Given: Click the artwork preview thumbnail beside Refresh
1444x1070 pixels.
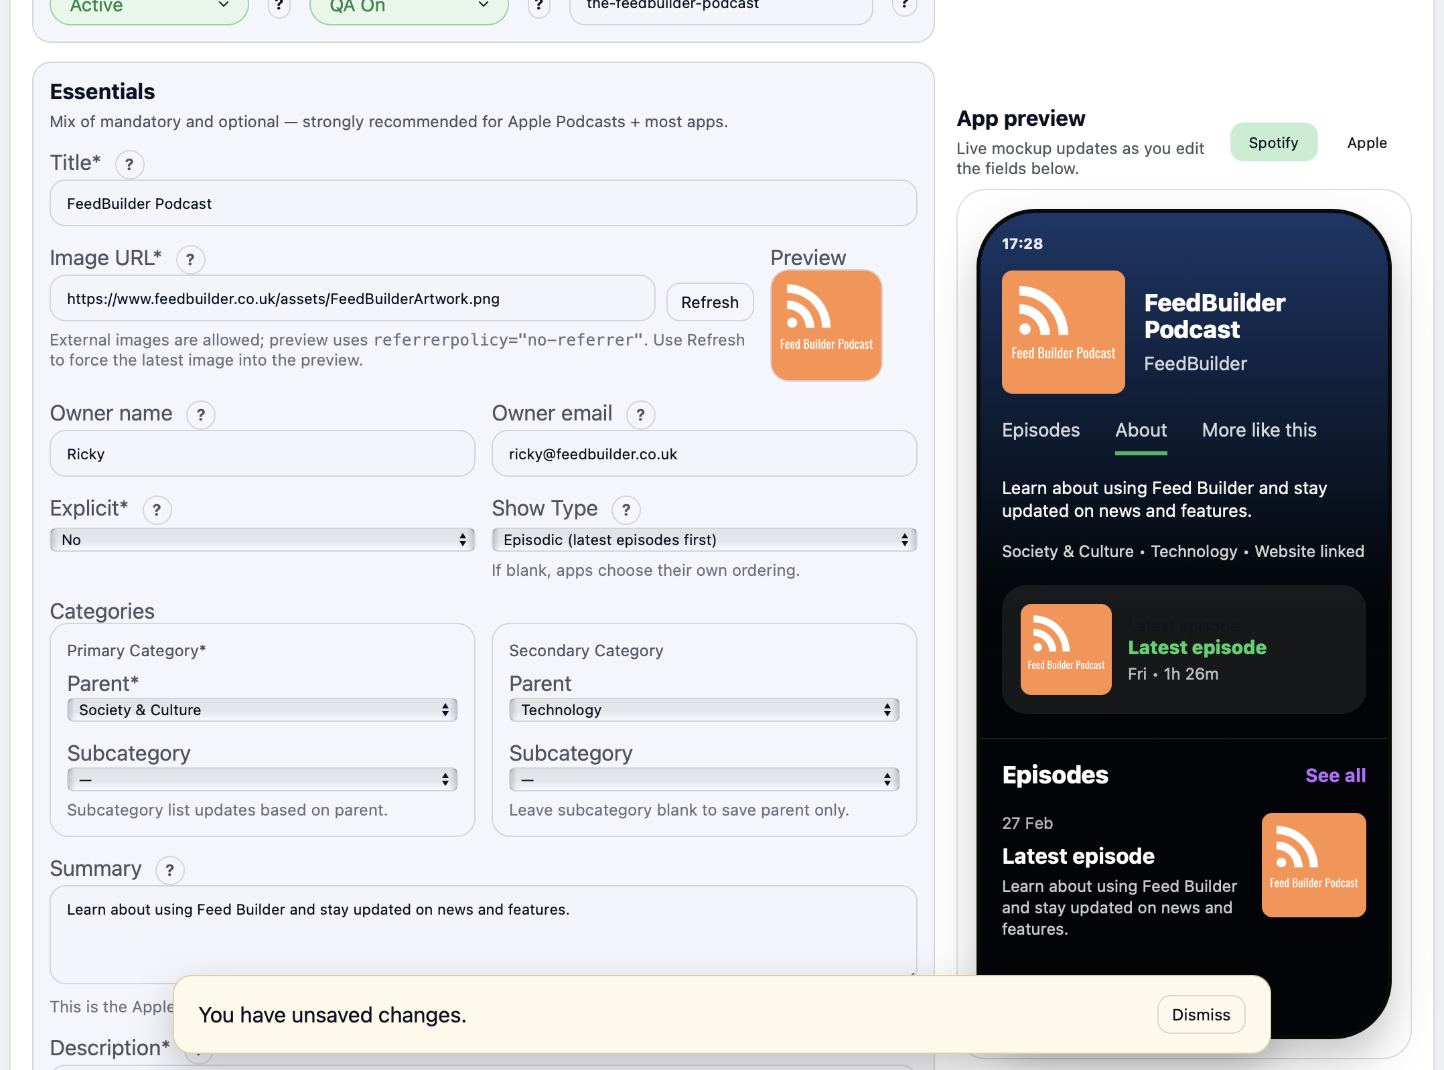Looking at the screenshot, I should 826,326.
